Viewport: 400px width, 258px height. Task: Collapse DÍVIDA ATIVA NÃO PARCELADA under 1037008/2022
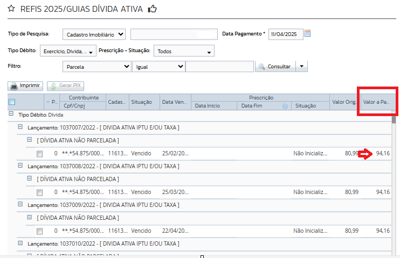(x=30, y=178)
